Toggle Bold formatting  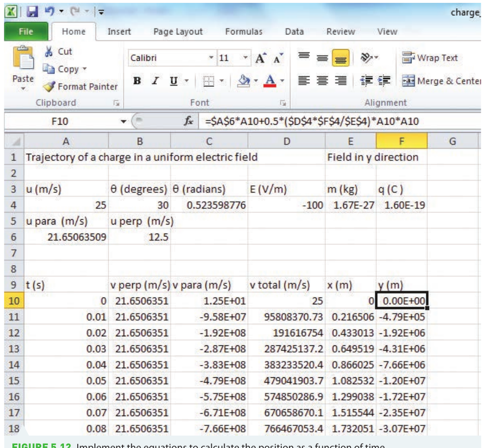click(137, 81)
